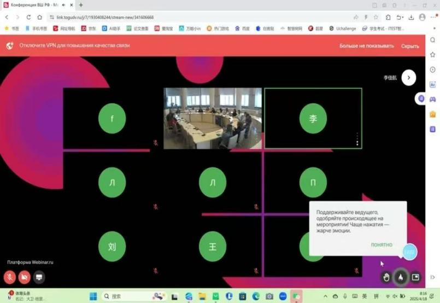Open the sidebar search icon
This screenshot has height=303, width=440.
433,40
